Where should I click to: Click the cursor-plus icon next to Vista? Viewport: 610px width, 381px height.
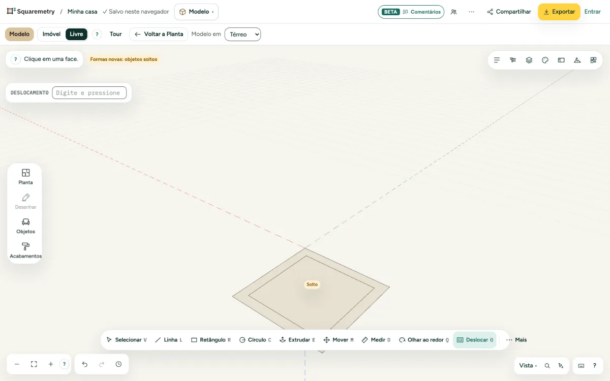[561, 366]
